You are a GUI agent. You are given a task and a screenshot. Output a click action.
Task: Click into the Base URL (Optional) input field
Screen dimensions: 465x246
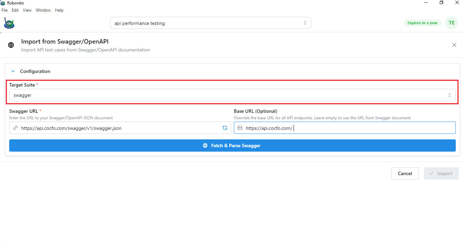tap(345, 128)
